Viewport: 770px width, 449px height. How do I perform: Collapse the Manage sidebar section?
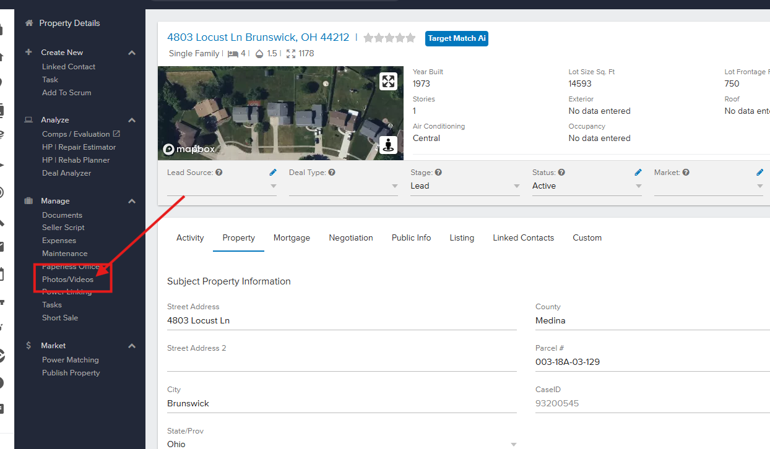132,201
